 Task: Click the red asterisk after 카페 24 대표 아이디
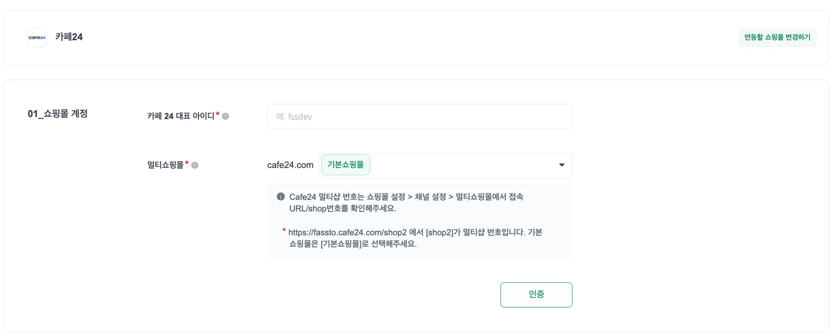click(218, 114)
